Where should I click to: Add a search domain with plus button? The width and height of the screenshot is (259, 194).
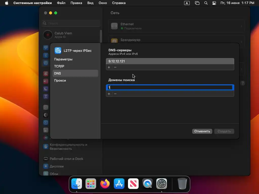109,94
